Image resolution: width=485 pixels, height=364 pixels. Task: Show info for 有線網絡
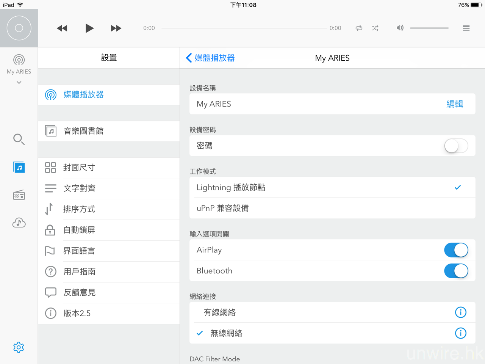[x=460, y=312]
